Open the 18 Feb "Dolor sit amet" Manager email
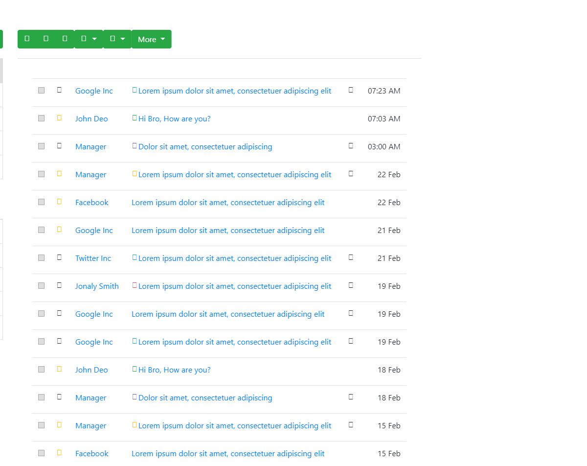This screenshot has height=466, width=587. [205, 398]
